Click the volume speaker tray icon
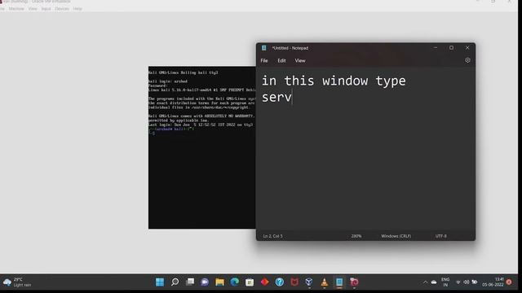522x293 pixels. [466, 282]
